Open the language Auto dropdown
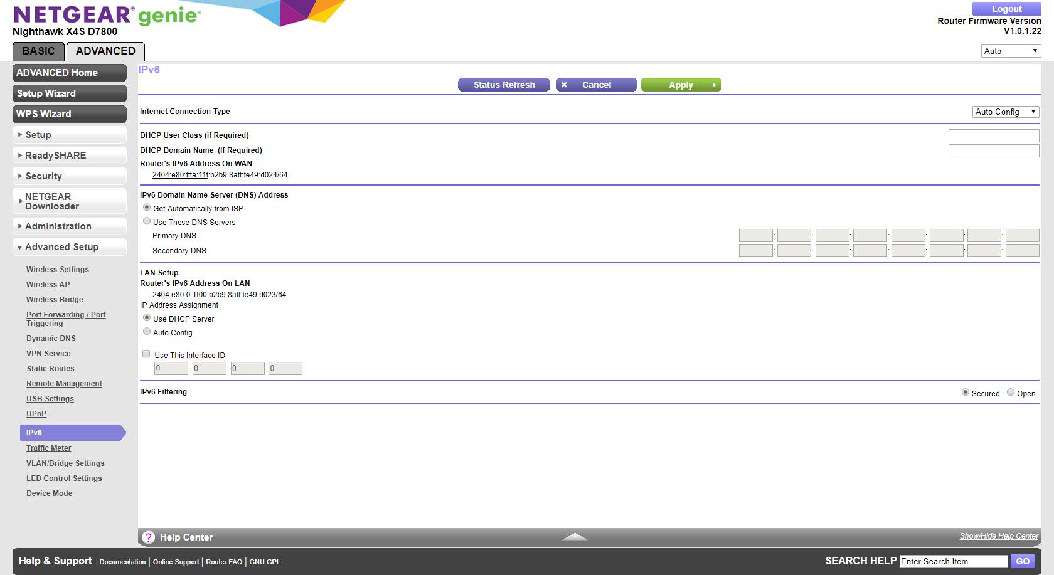This screenshot has height=575, width=1054. click(1011, 51)
